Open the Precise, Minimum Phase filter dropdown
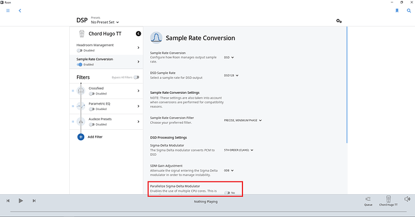The width and height of the screenshot is (415, 217). click(x=243, y=120)
